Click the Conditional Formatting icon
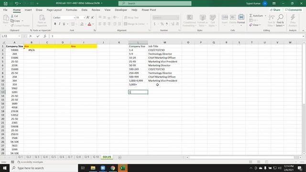The height and width of the screenshot is (172, 306). [x=190, y=18]
